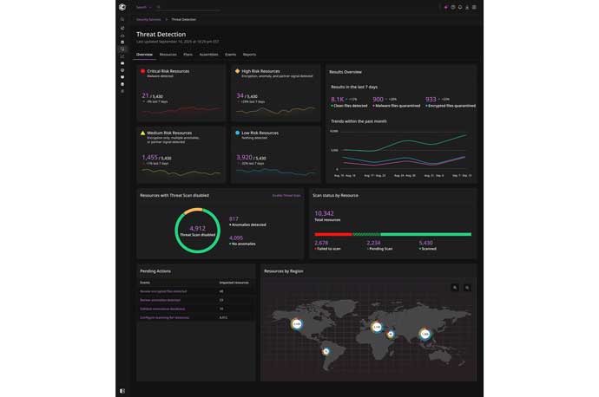Zoom in on the Resources by Region map
This screenshot has height=397, width=599.
pyautogui.click(x=455, y=288)
